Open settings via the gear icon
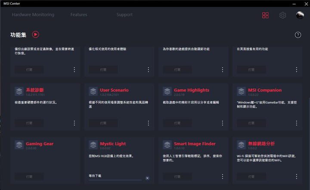 click(x=282, y=15)
